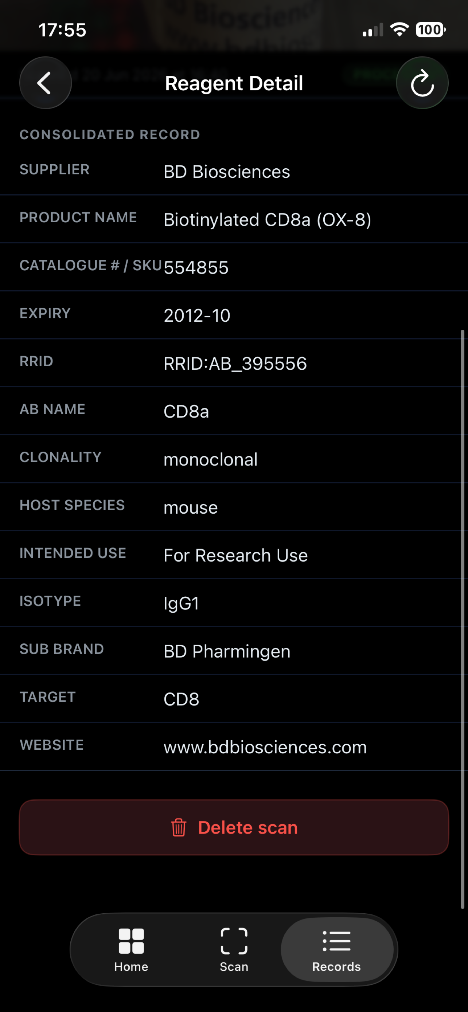
Task: Tap the BD Biosciences supplier value
Action: click(x=227, y=172)
